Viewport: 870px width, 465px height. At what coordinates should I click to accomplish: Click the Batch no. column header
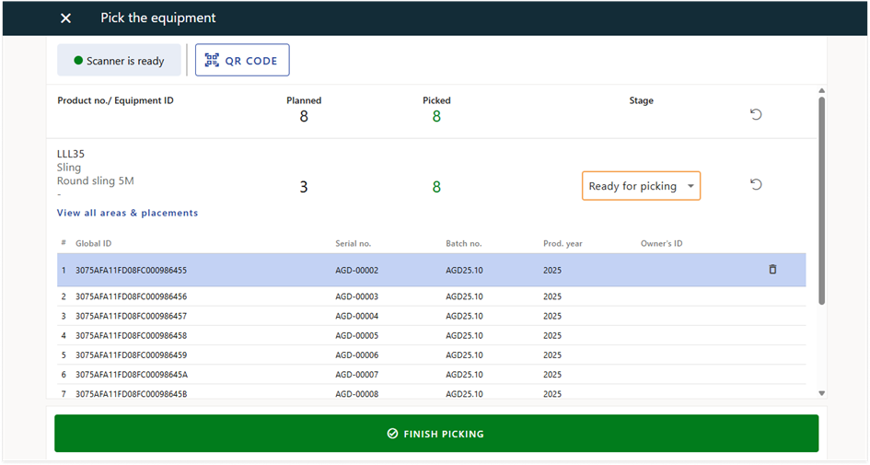464,243
